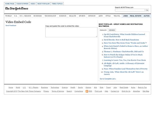This screenshot has height=122, width=155.
Task: Click the Go search button
Action: point(147,10)
